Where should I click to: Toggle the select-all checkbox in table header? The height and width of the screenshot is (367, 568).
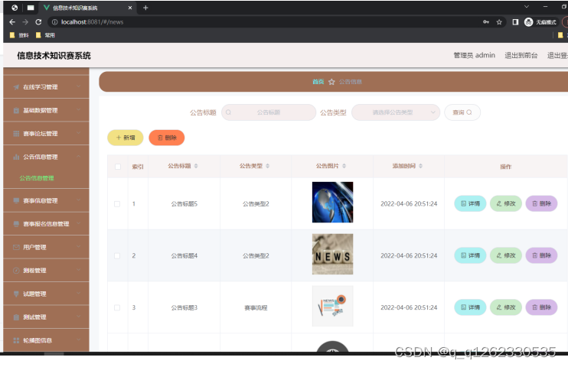[118, 167]
